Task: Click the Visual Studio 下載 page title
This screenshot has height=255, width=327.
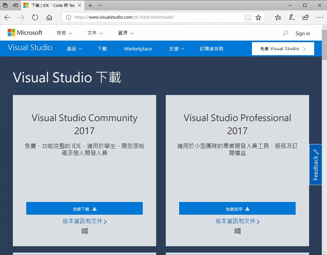Action: coord(67,77)
